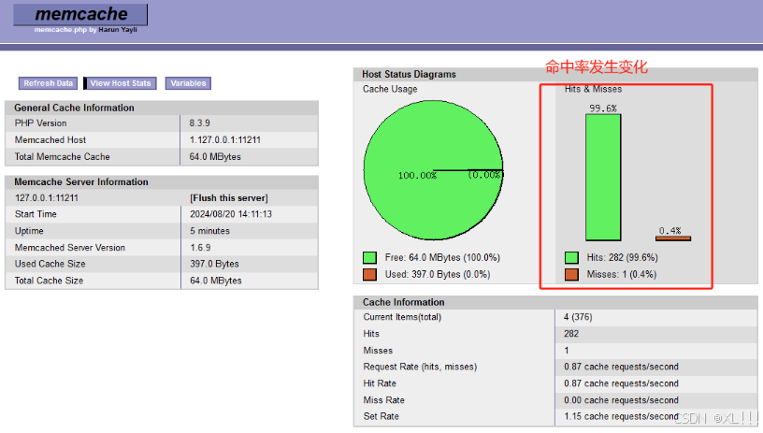This screenshot has width=763, height=433.
Task: Select the Misses count value 1
Action: (x=567, y=351)
